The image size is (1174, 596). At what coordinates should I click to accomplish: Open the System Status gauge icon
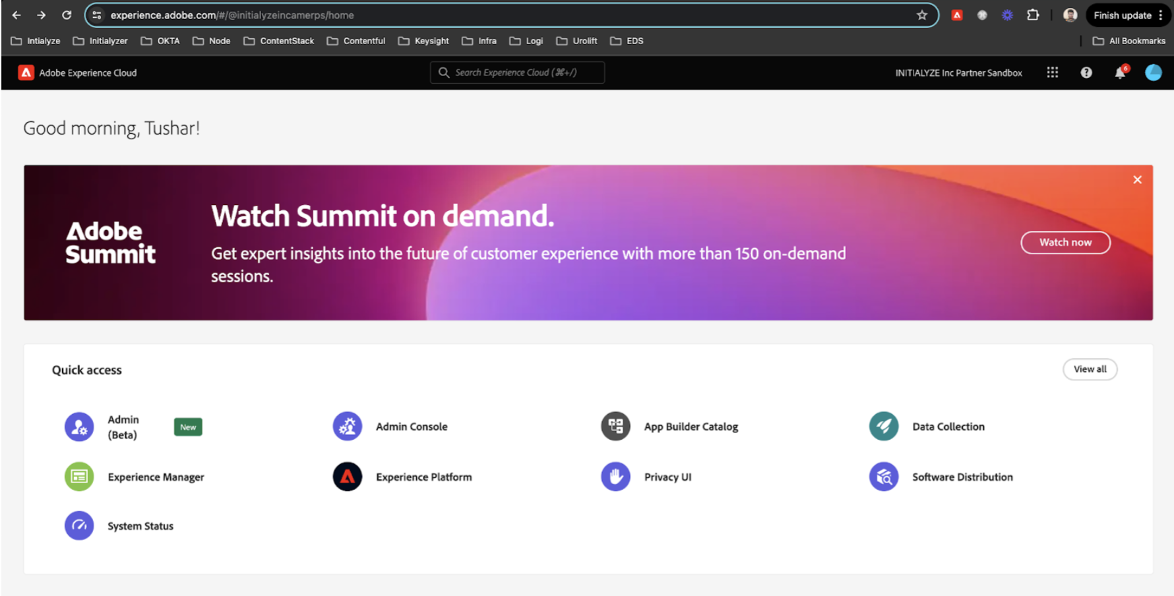79,525
